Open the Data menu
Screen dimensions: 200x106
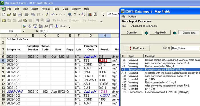tap(65, 9)
